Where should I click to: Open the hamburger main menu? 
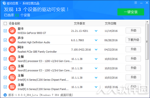[x=136, y=3]
